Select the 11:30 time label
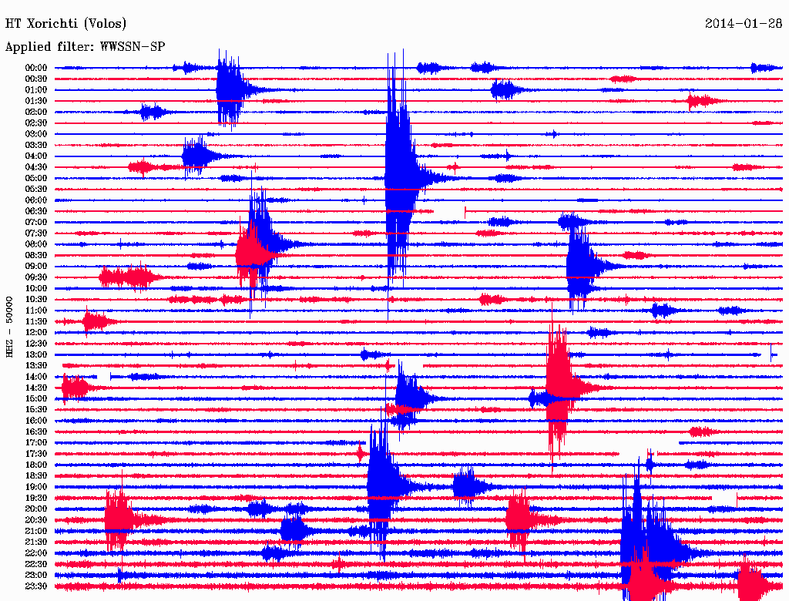 pyautogui.click(x=36, y=321)
